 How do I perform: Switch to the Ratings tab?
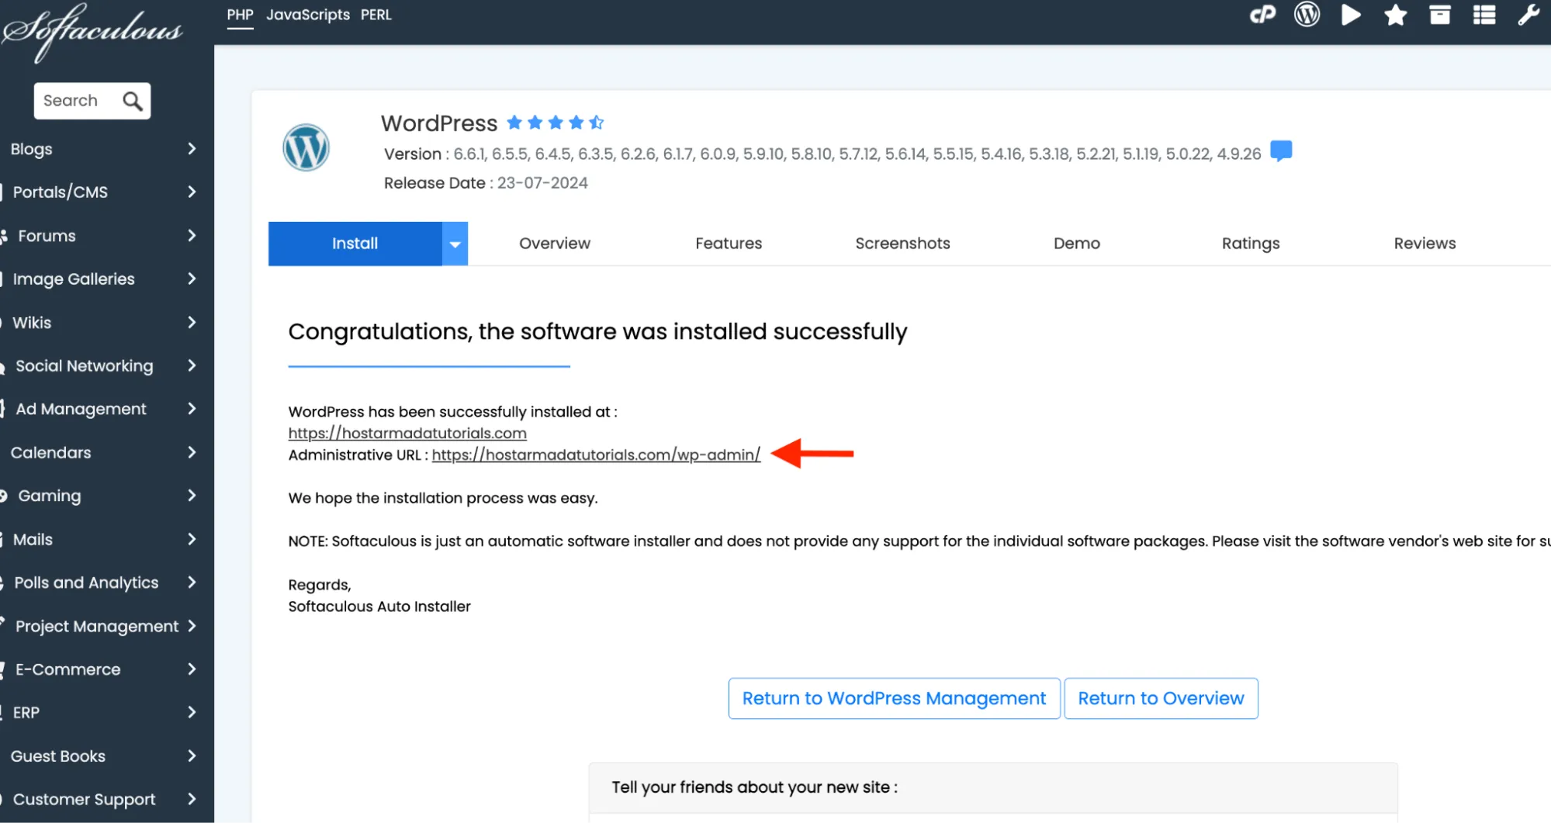[1251, 244]
